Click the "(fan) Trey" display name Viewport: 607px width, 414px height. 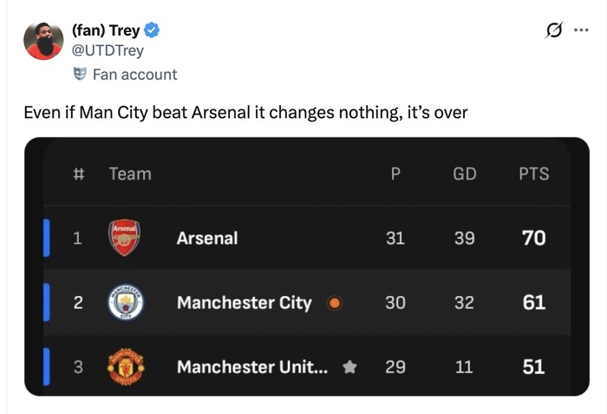106,31
